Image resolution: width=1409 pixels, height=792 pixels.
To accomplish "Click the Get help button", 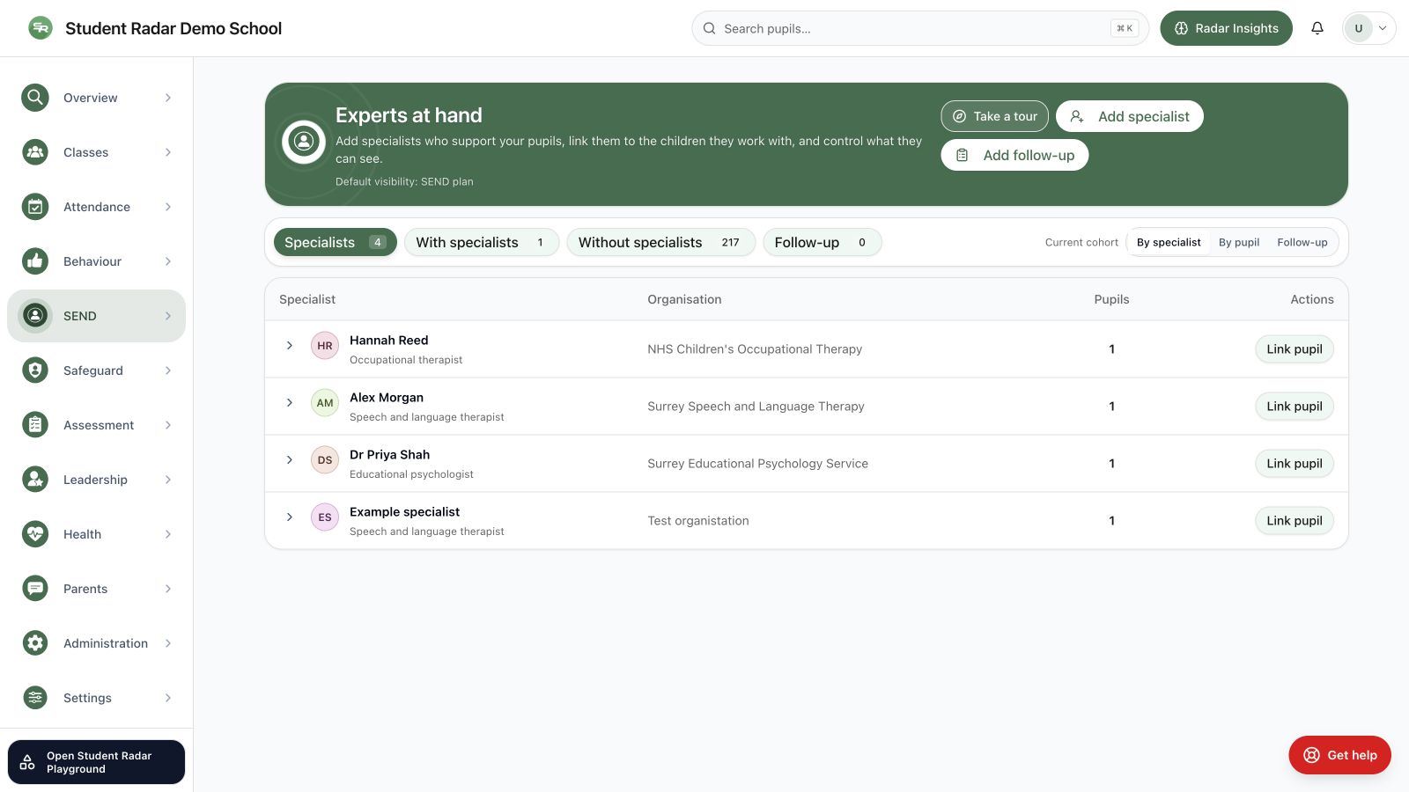I will (x=1339, y=755).
